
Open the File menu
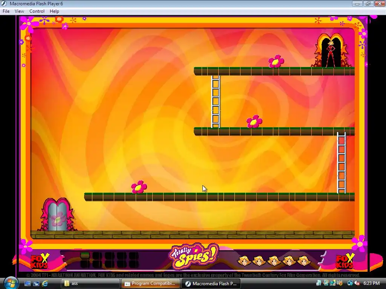(6, 11)
